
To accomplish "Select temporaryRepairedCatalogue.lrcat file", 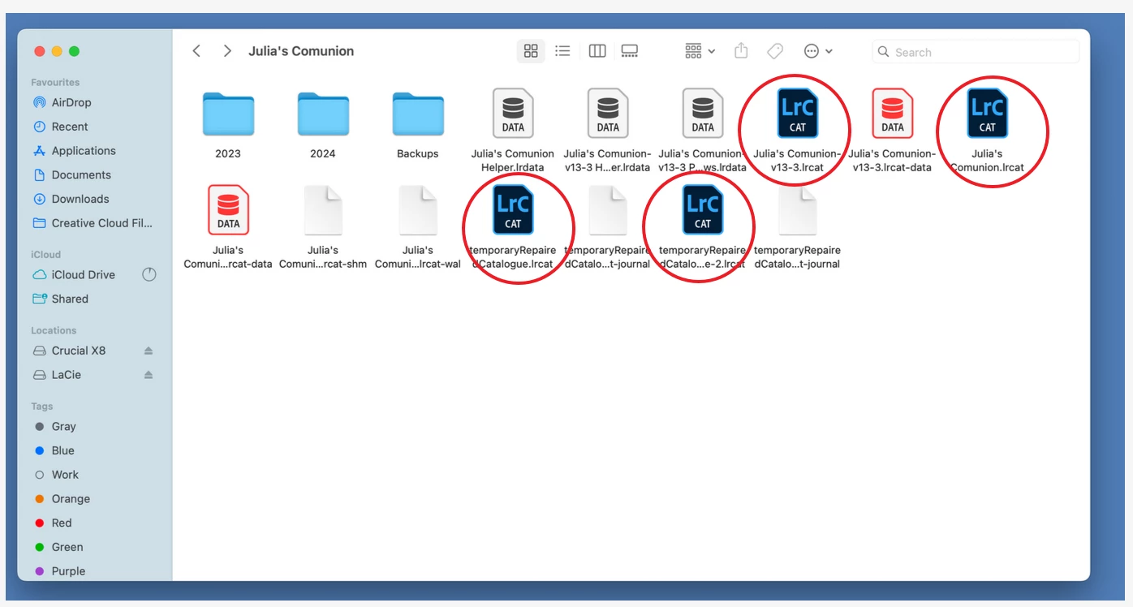I will 513,210.
